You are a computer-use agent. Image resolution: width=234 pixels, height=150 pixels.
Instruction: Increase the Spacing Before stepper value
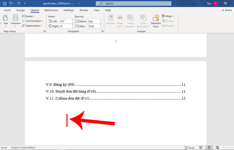(101, 20)
